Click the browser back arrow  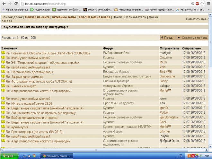tap(3, 4)
